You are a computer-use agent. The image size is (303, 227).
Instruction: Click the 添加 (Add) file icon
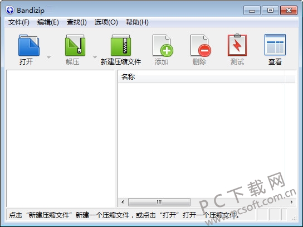[163, 46]
